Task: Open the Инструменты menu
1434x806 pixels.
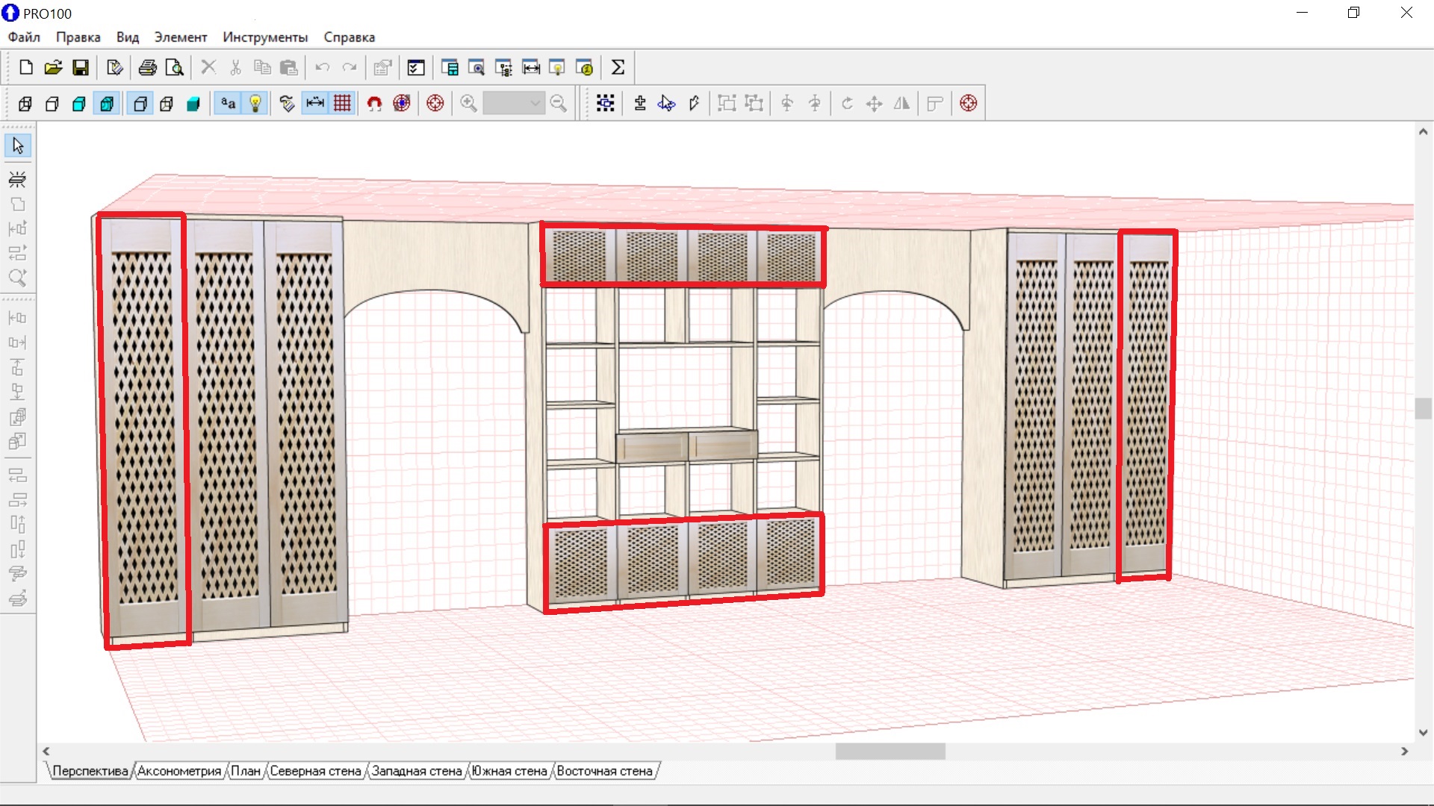Action: [265, 37]
